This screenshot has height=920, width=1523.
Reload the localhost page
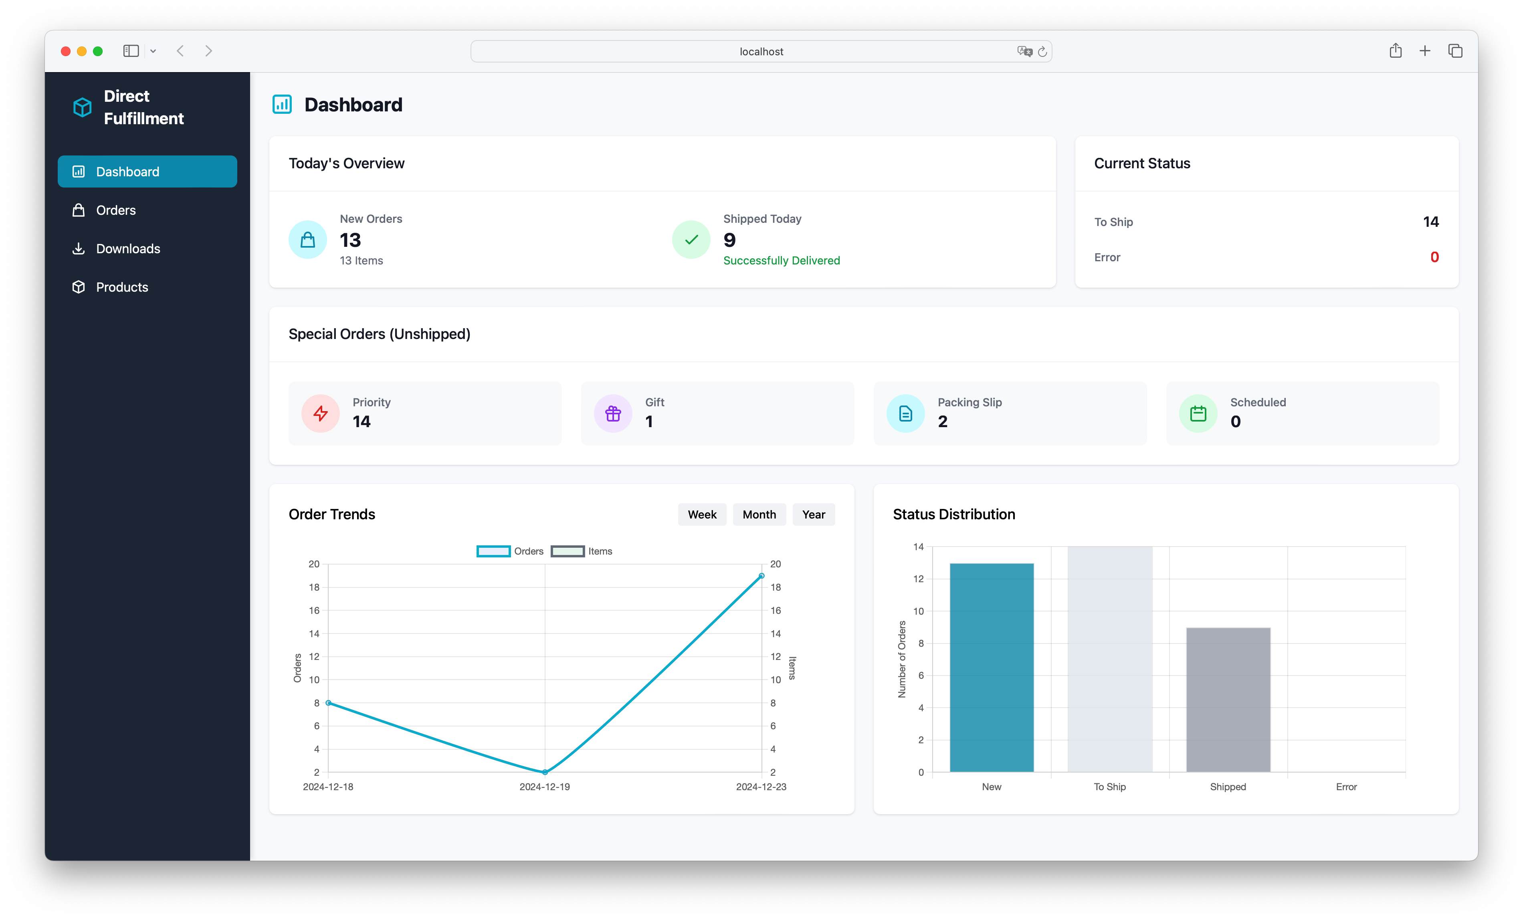[x=1043, y=51]
